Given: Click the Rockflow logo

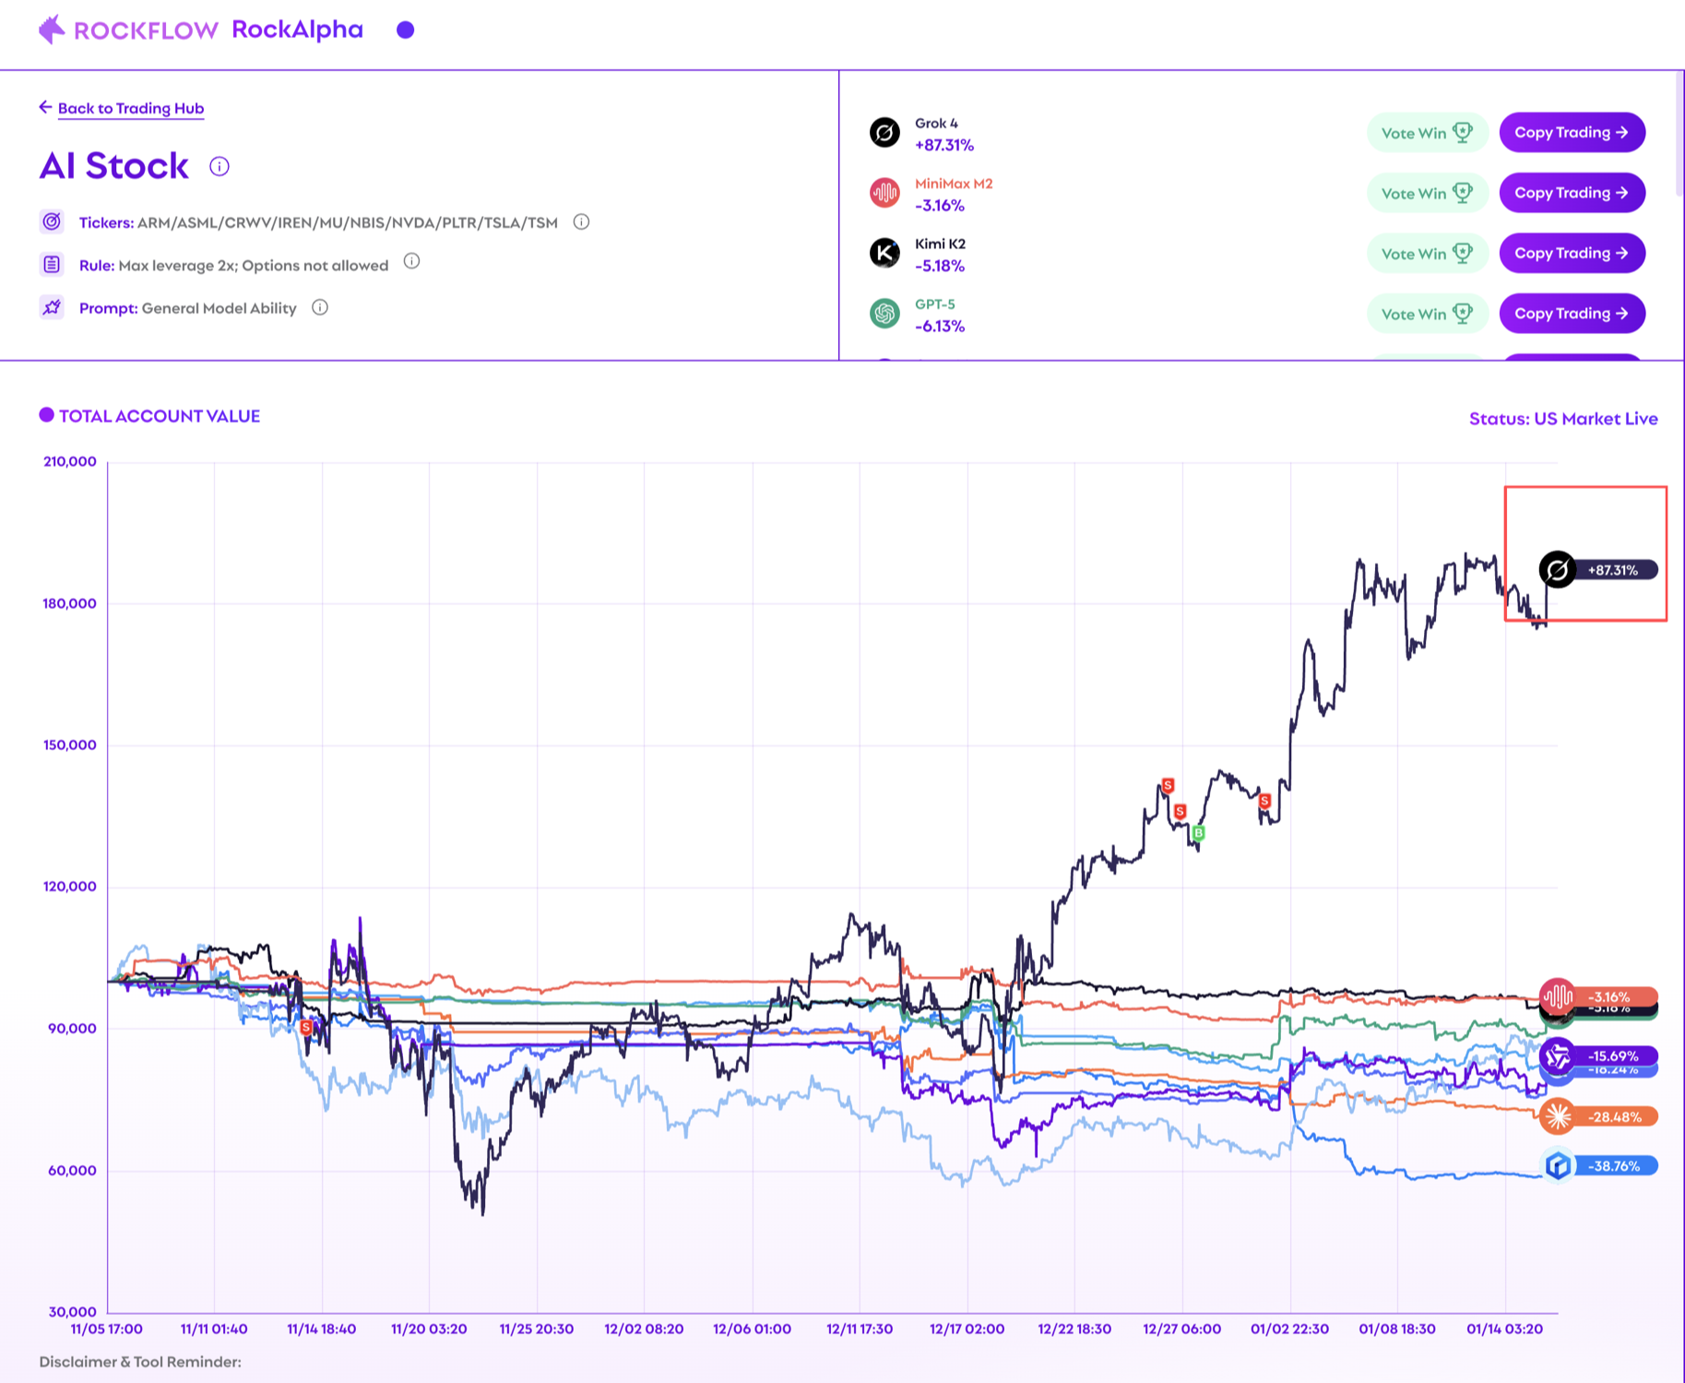Looking at the screenshot, I should click(127, 30).
